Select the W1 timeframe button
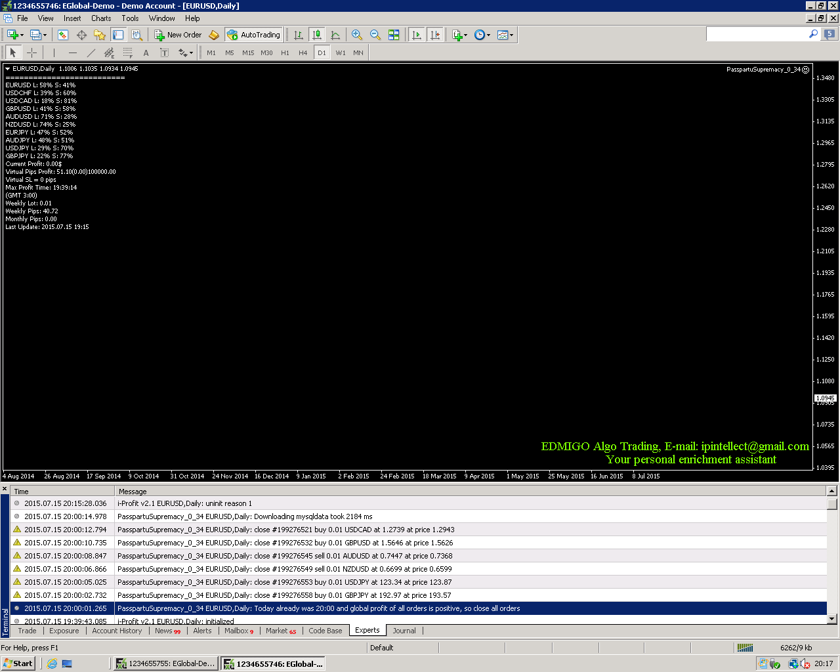Viewport: 840px width, 672px height. pyautogui.click(x=341, y=52)
